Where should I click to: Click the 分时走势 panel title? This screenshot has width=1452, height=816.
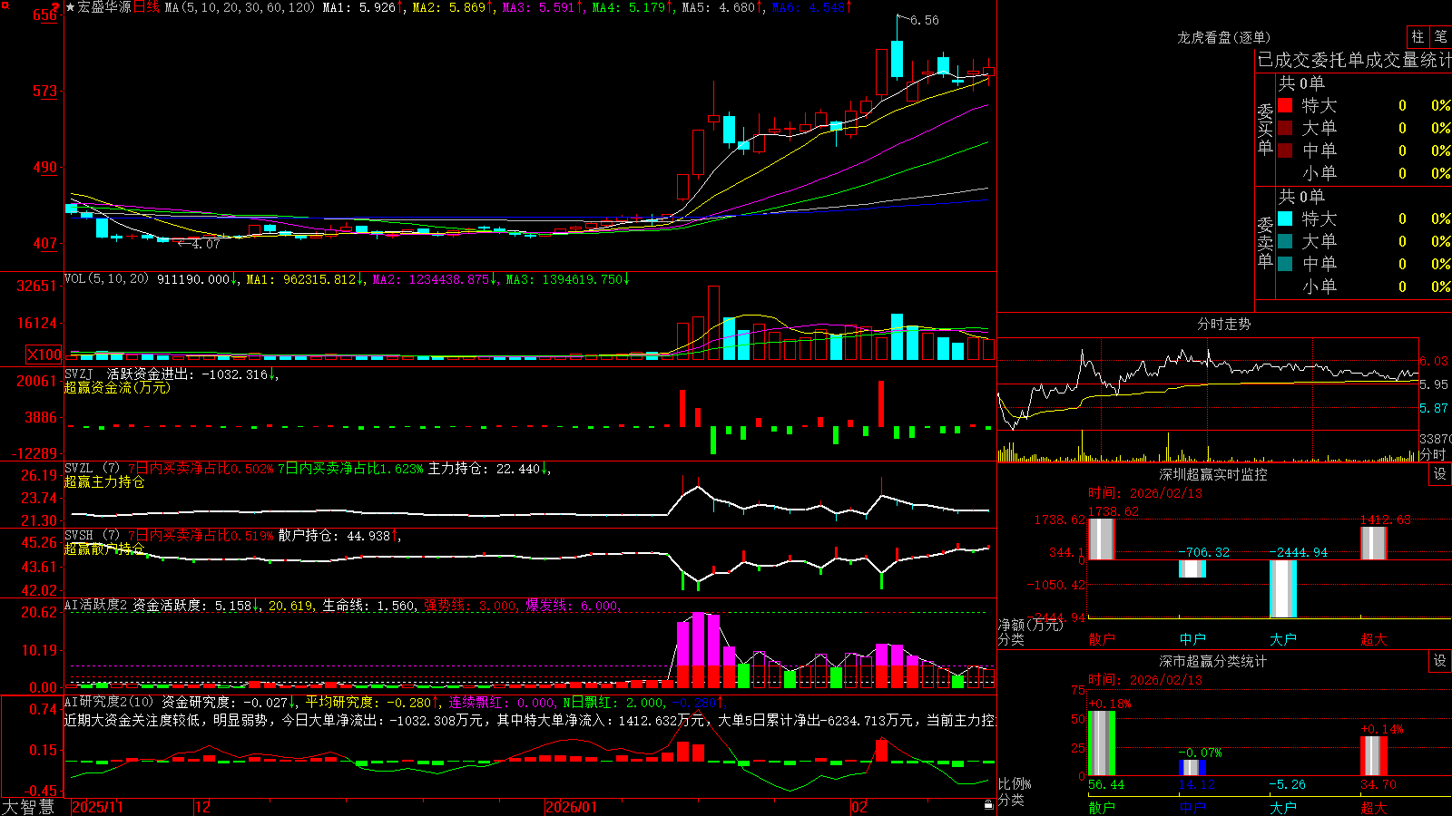1223,324
